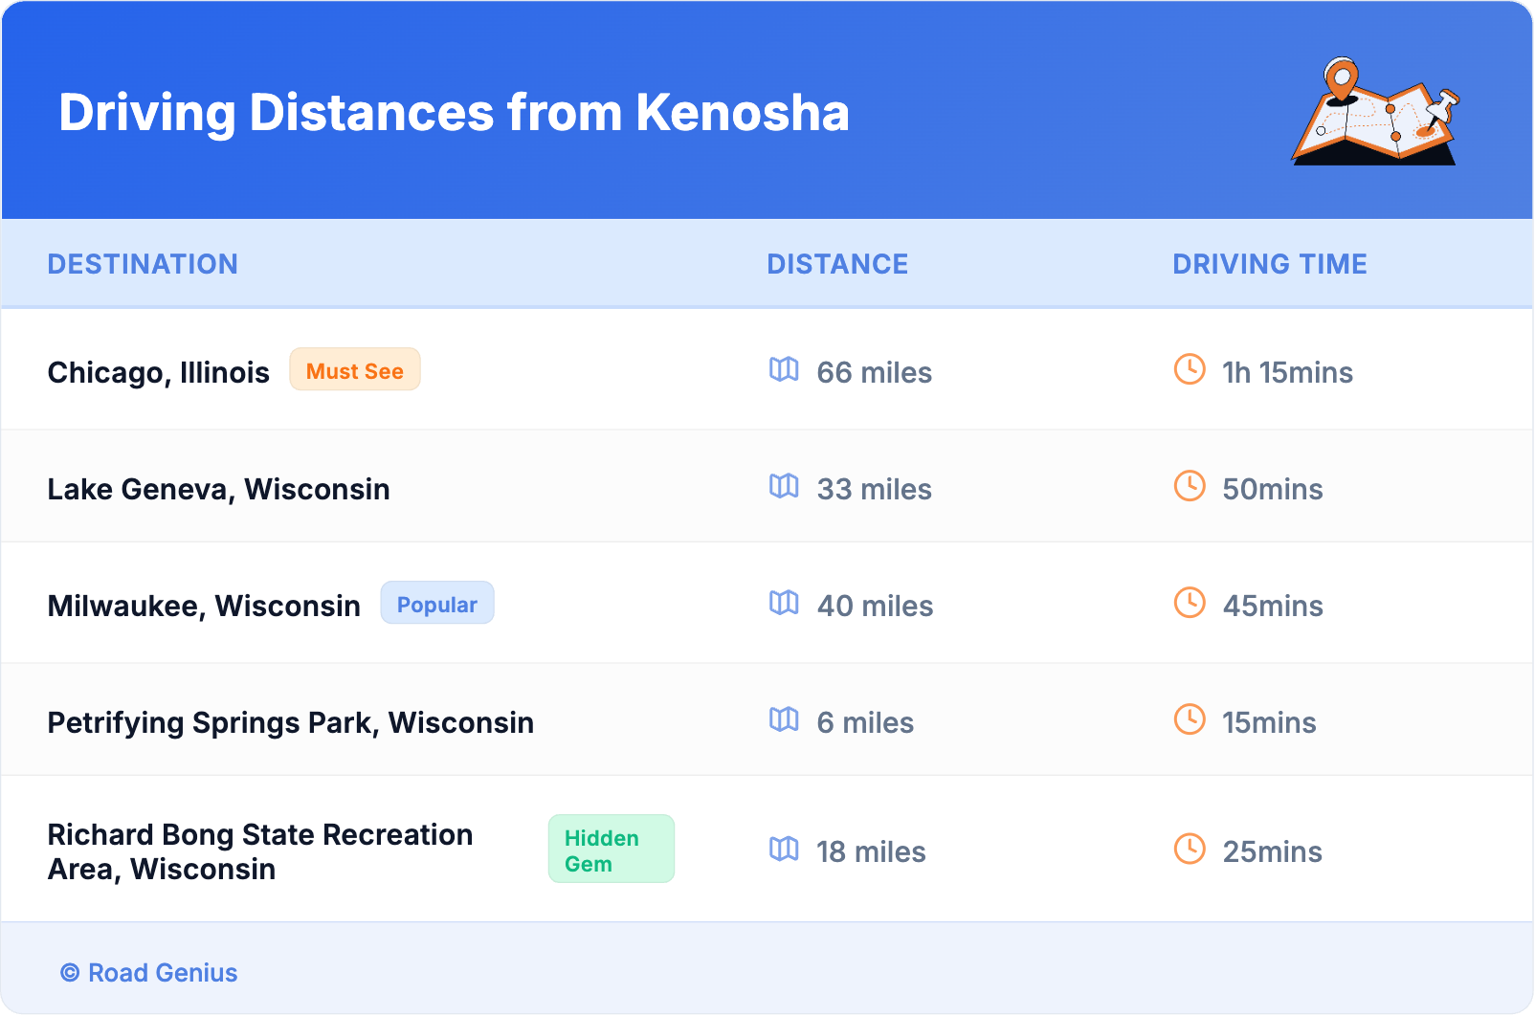Click the map icon beside 40 miles
This screenshot has height=1016, width=1535.
tap(784, 603)
